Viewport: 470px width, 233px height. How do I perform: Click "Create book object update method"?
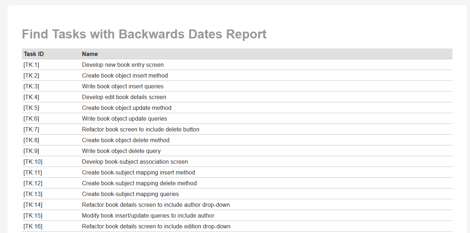[127, 108]
